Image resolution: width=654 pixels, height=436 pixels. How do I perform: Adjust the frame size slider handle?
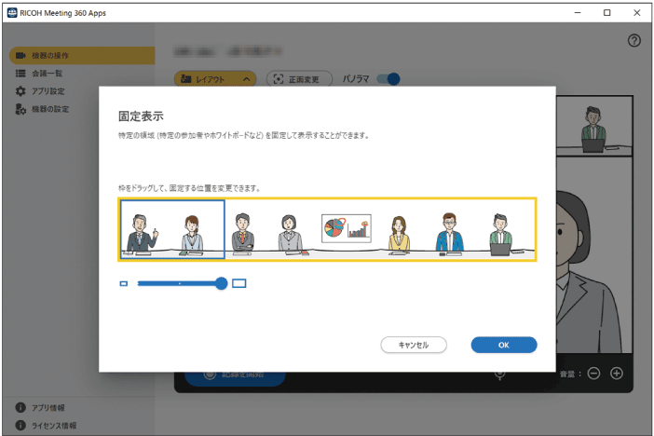coord(222,284)
